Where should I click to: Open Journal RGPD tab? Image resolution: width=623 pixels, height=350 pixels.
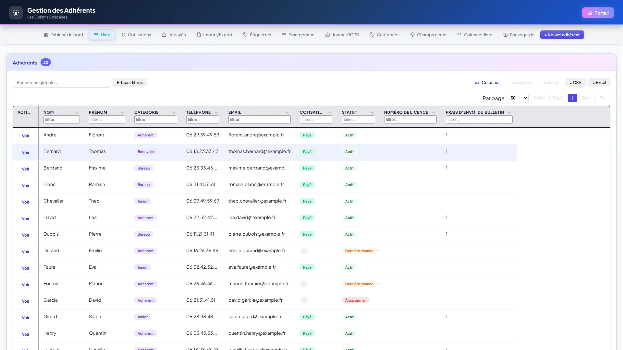click(342, 35)
